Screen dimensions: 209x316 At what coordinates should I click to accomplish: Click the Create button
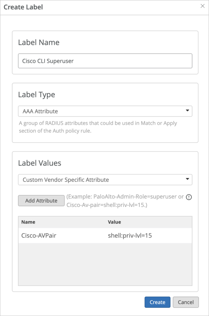[157, 302]
